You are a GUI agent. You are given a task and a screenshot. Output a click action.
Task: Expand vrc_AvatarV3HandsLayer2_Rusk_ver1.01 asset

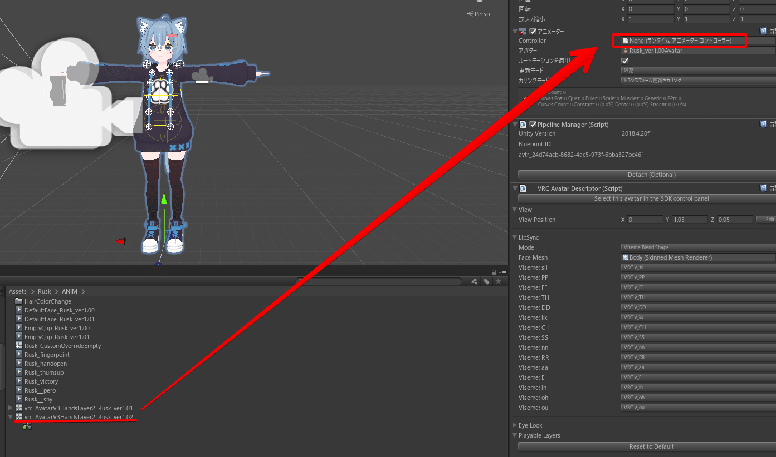point(10,408)
